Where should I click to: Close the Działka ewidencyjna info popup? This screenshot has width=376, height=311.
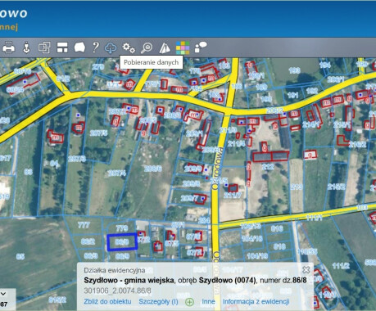point(306,270)
